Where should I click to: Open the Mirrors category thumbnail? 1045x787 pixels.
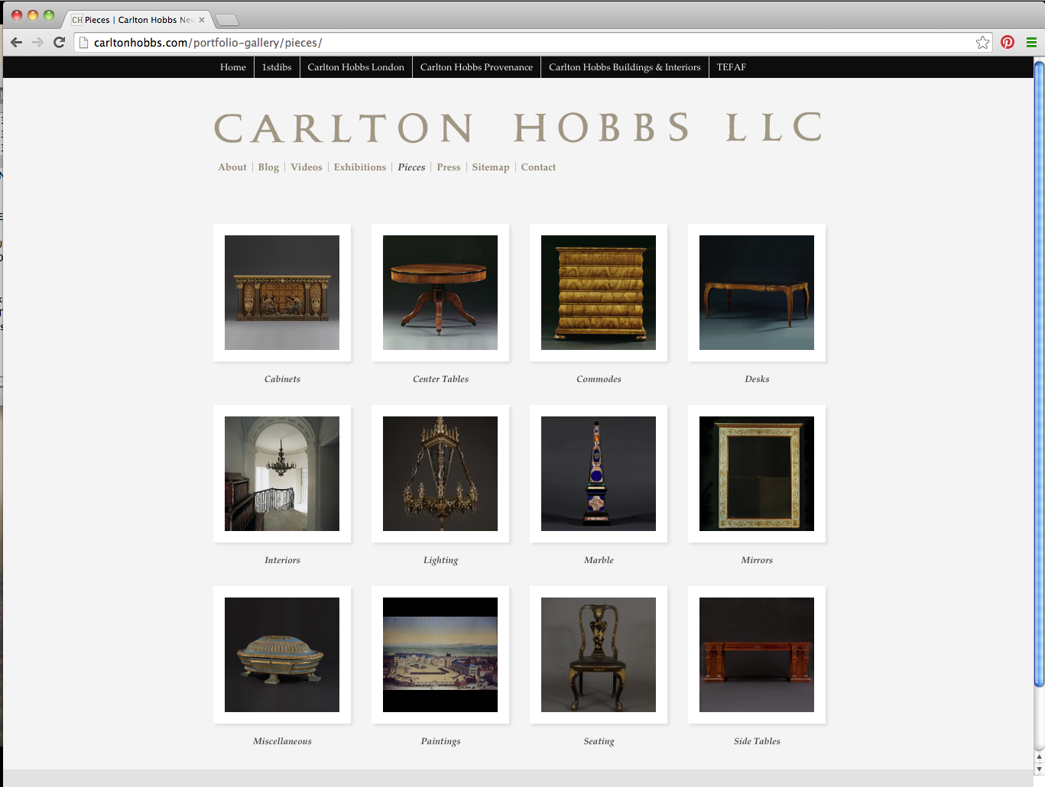point(757,474)
